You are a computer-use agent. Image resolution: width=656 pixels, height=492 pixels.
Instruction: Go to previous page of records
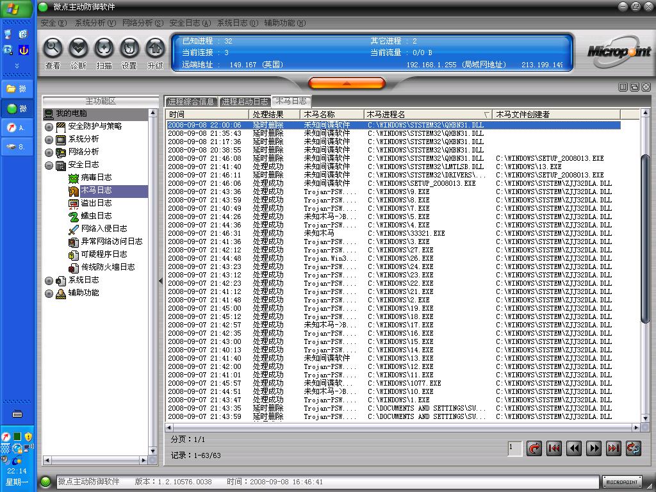point(574,448)
